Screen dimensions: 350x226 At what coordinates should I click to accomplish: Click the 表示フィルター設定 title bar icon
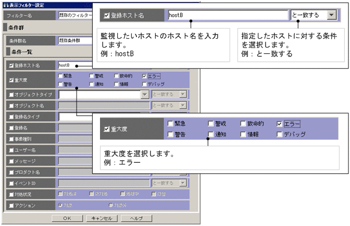pos(6,5)
